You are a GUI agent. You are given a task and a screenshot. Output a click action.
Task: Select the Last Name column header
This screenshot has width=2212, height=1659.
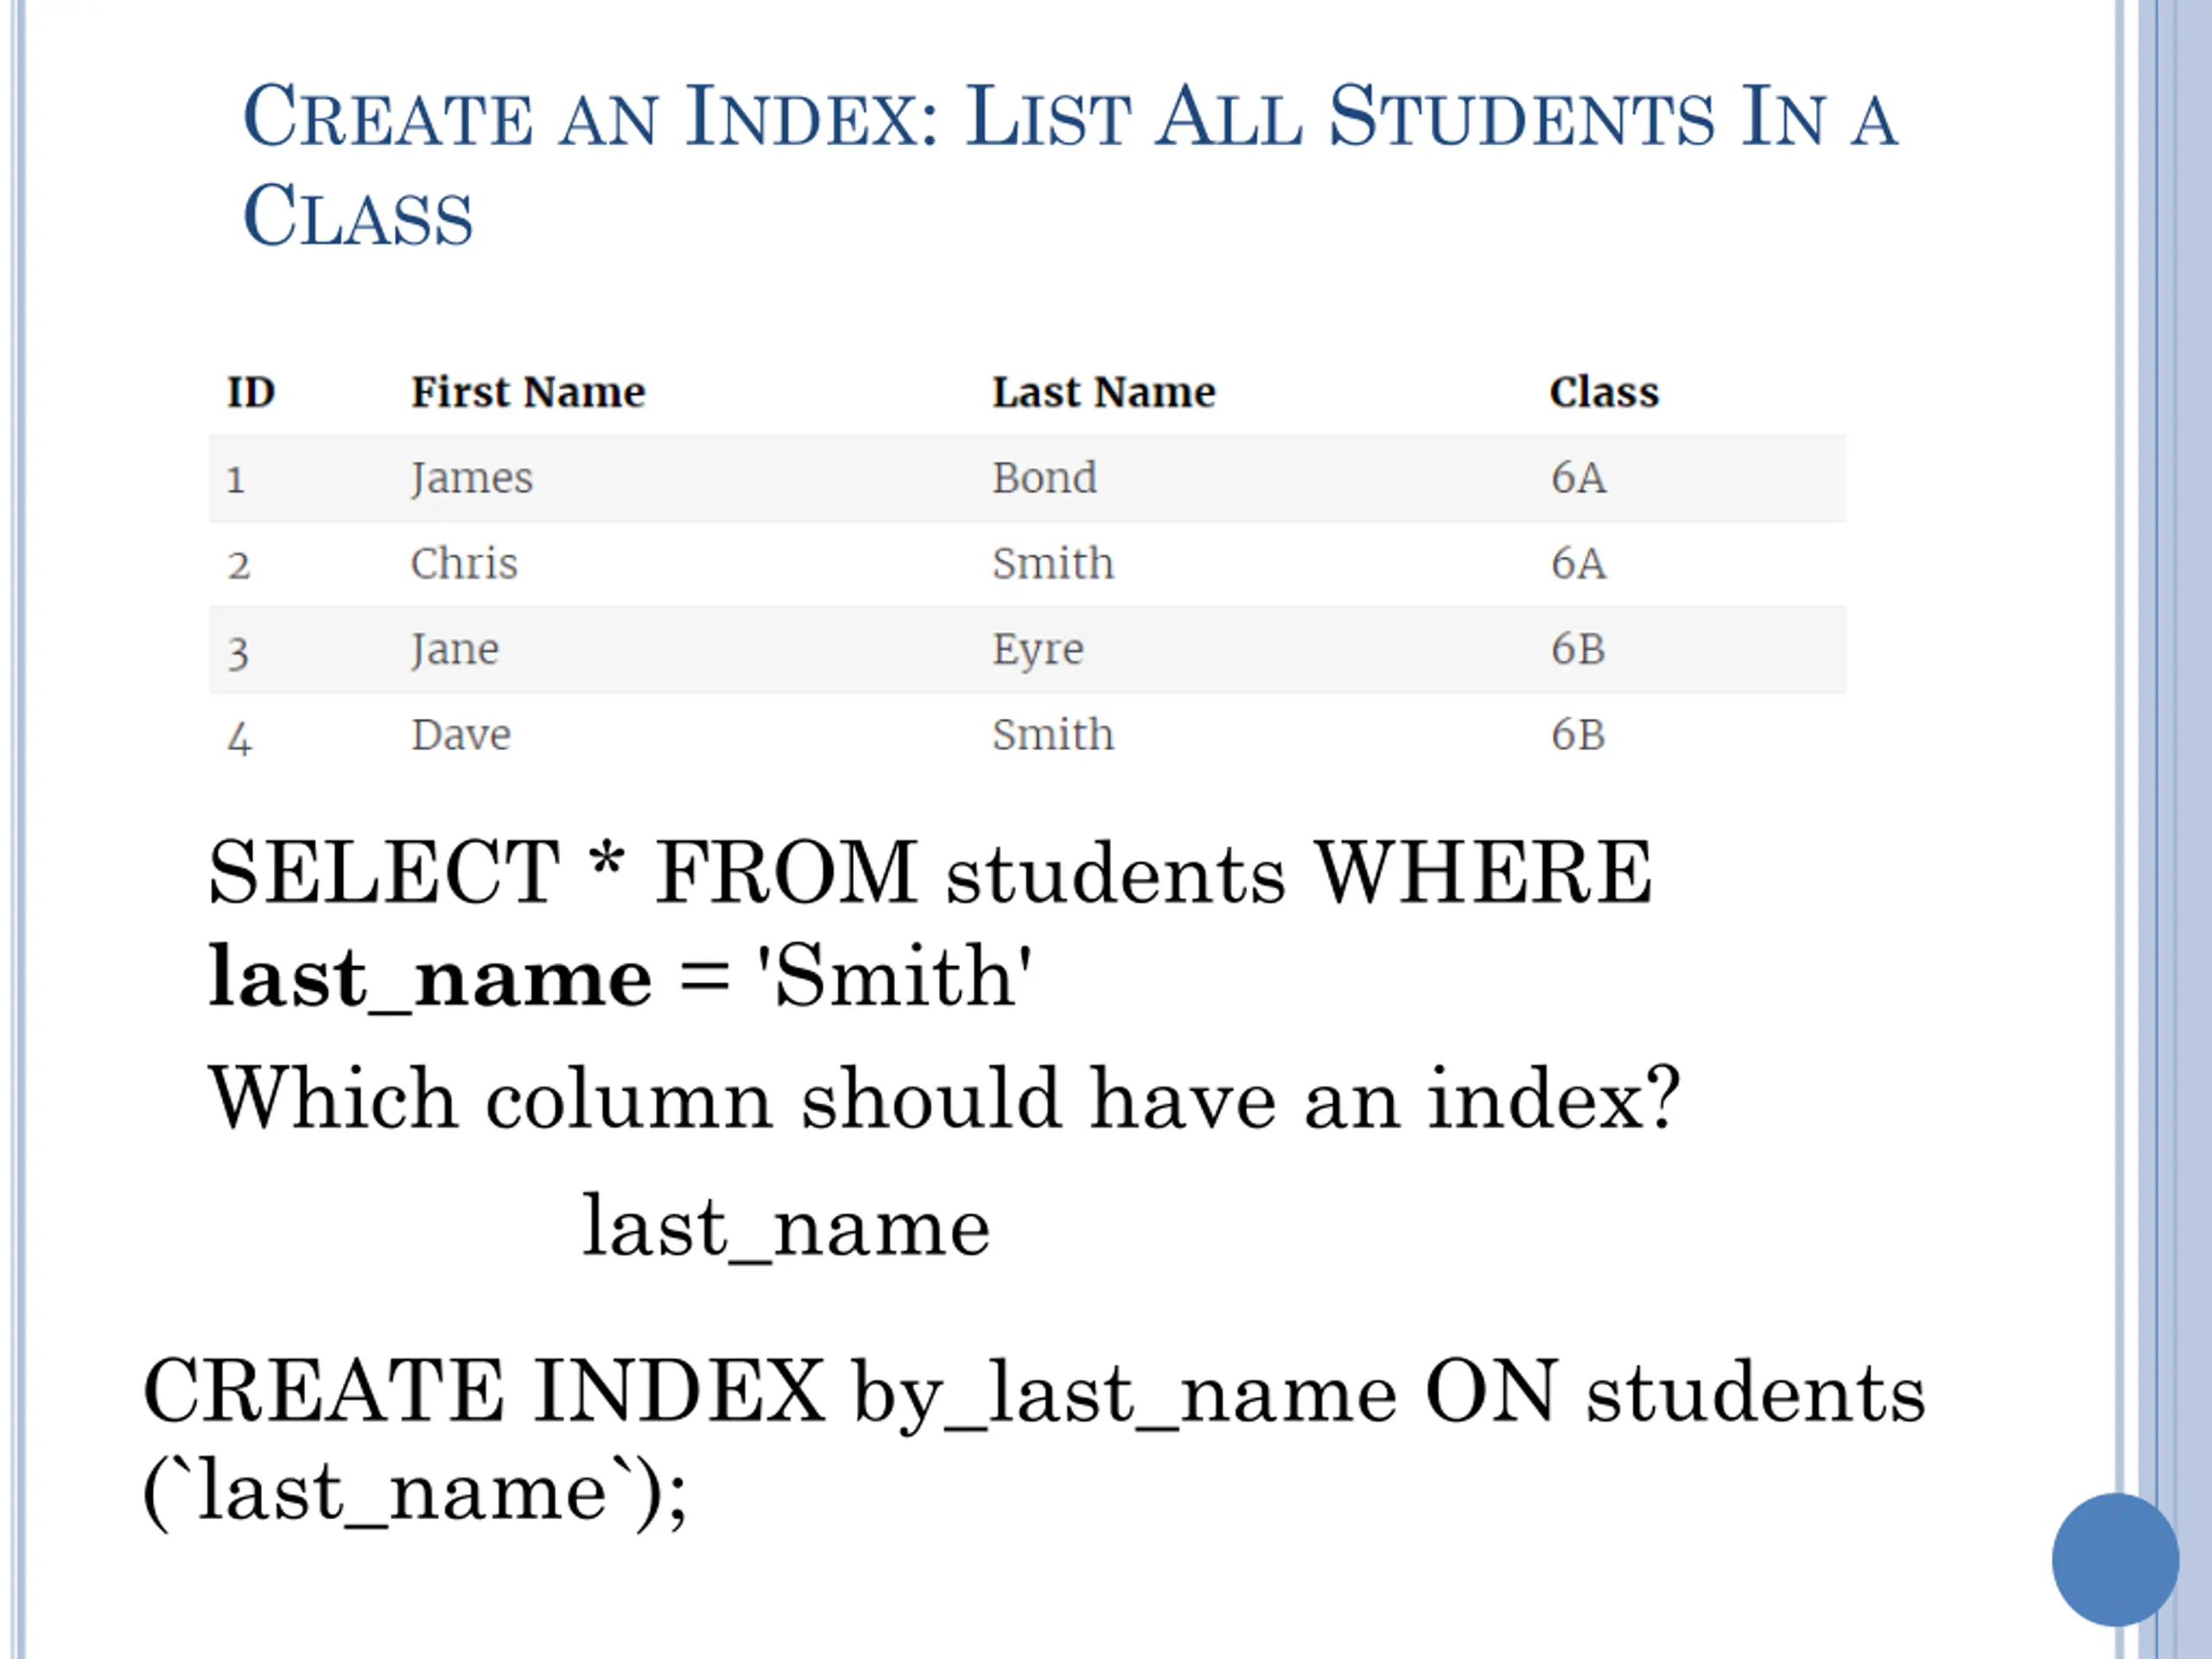pyautogui.click(x=1103, y=392)
